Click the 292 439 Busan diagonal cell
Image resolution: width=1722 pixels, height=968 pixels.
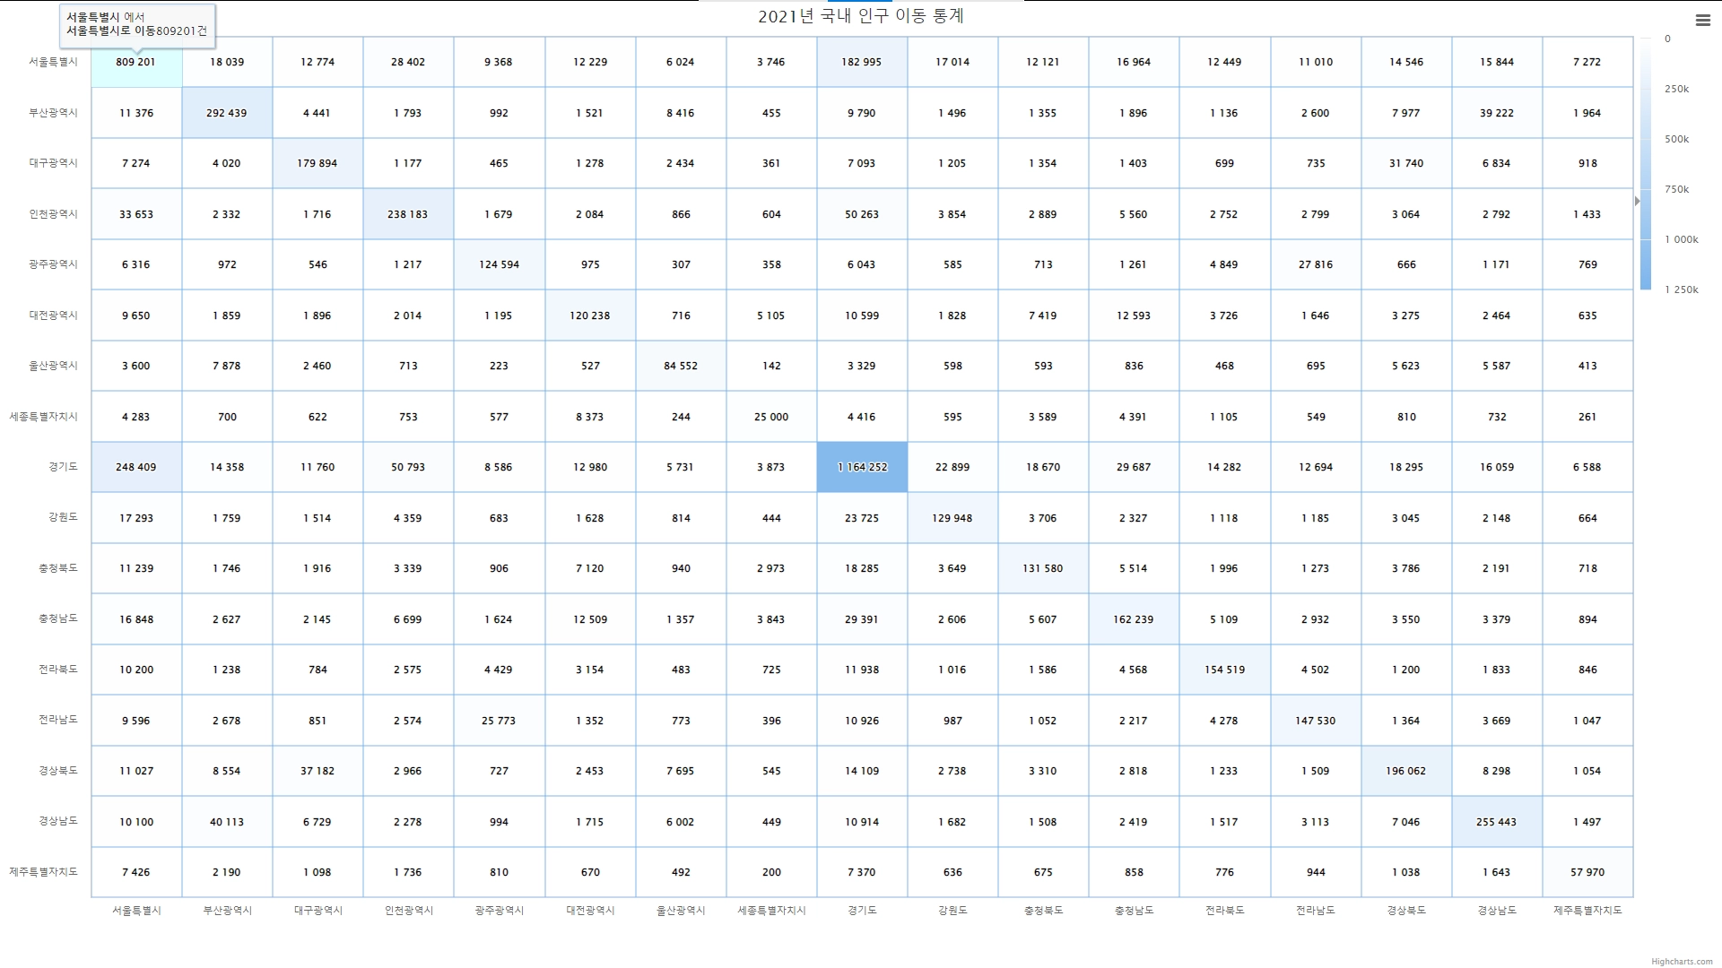tap(227, 113)
